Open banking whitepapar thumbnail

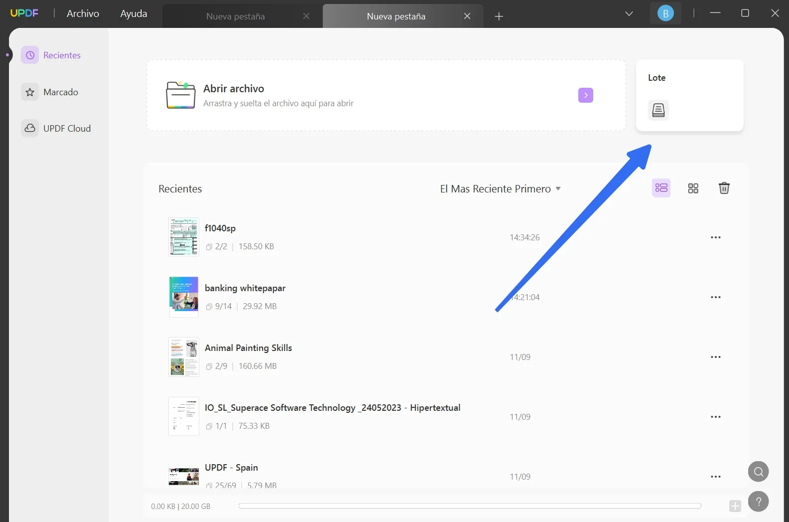[x=184, y=297]
